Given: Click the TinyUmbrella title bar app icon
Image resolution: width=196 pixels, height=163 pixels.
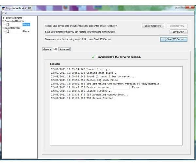Looking at the screenshot, I should pyautogui.click(x=3, y=8).
